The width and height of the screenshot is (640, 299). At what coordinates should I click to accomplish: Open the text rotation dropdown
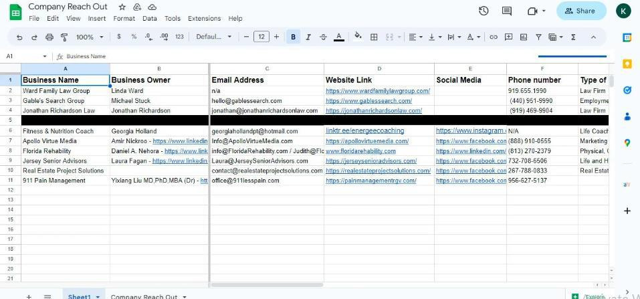[473, 37]
